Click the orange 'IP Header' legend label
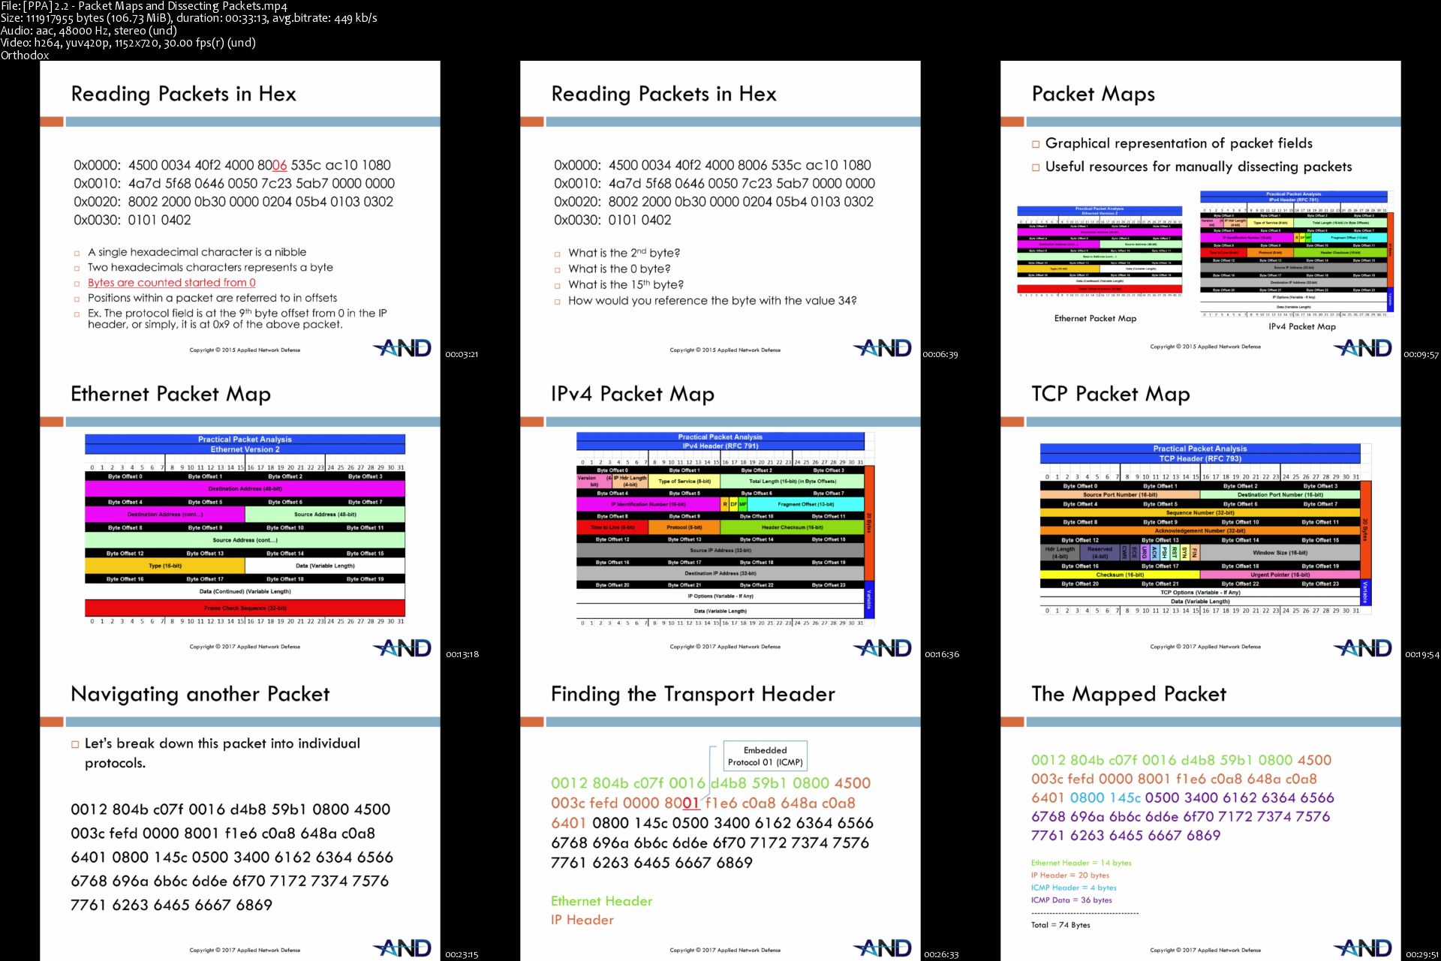Viewport: 1441px width, 961px height. coord(582,920)
